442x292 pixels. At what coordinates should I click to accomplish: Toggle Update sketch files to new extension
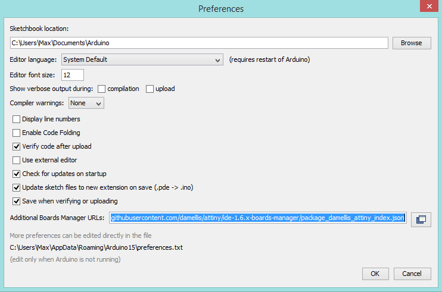point(17,187)
